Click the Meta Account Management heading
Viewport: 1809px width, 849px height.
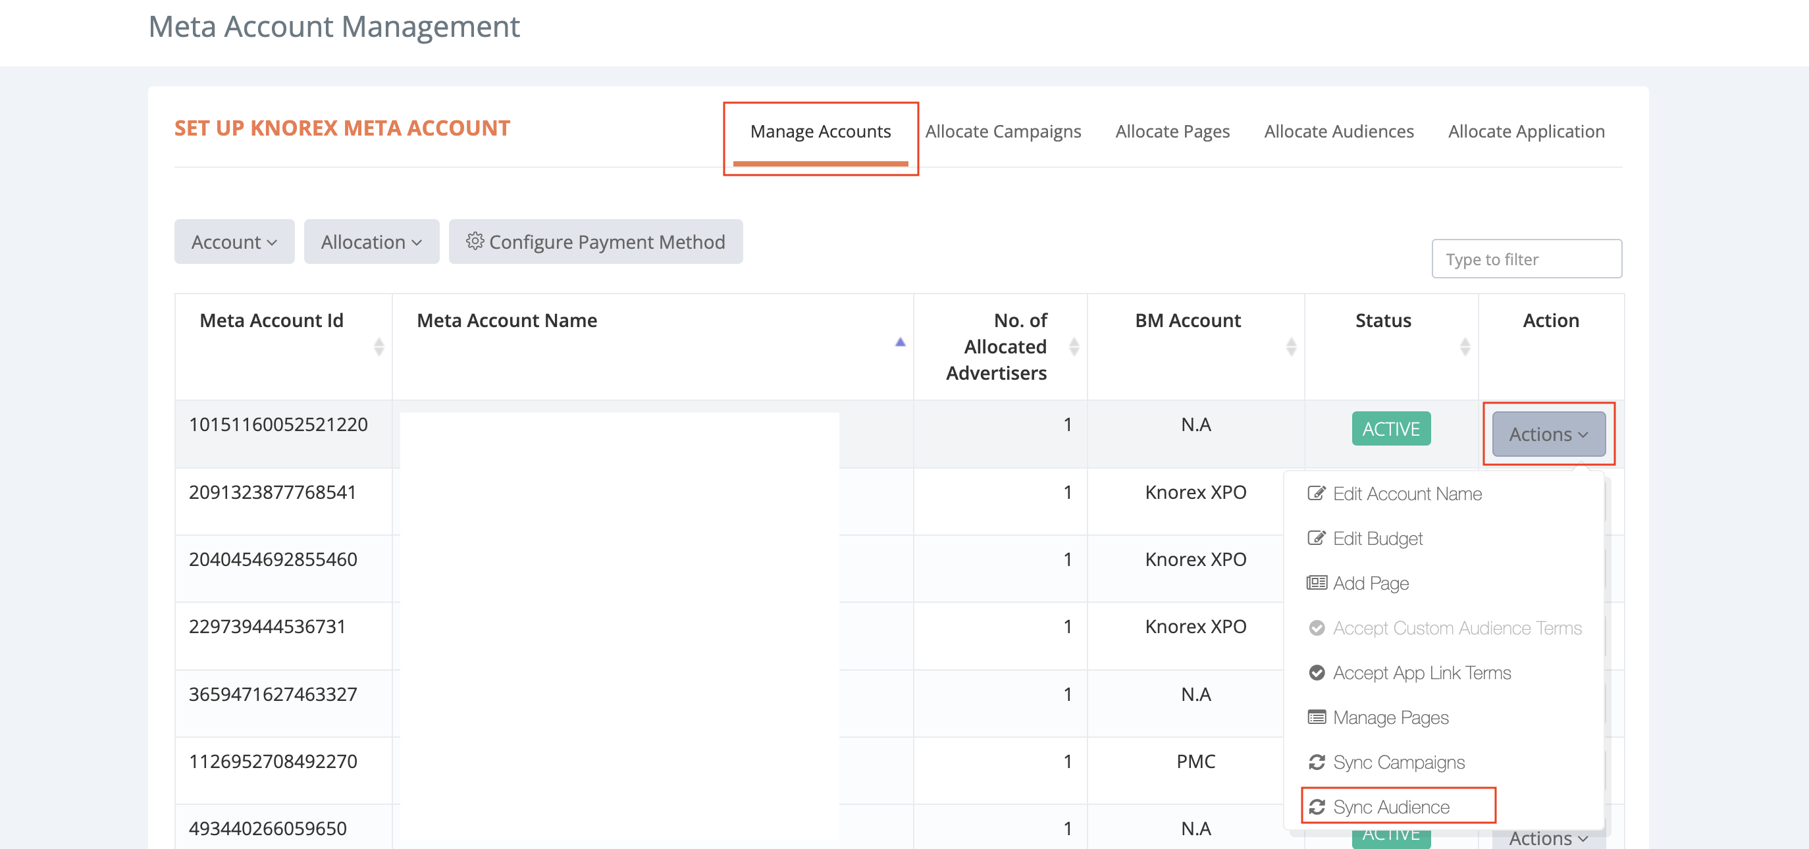point(334,27)
